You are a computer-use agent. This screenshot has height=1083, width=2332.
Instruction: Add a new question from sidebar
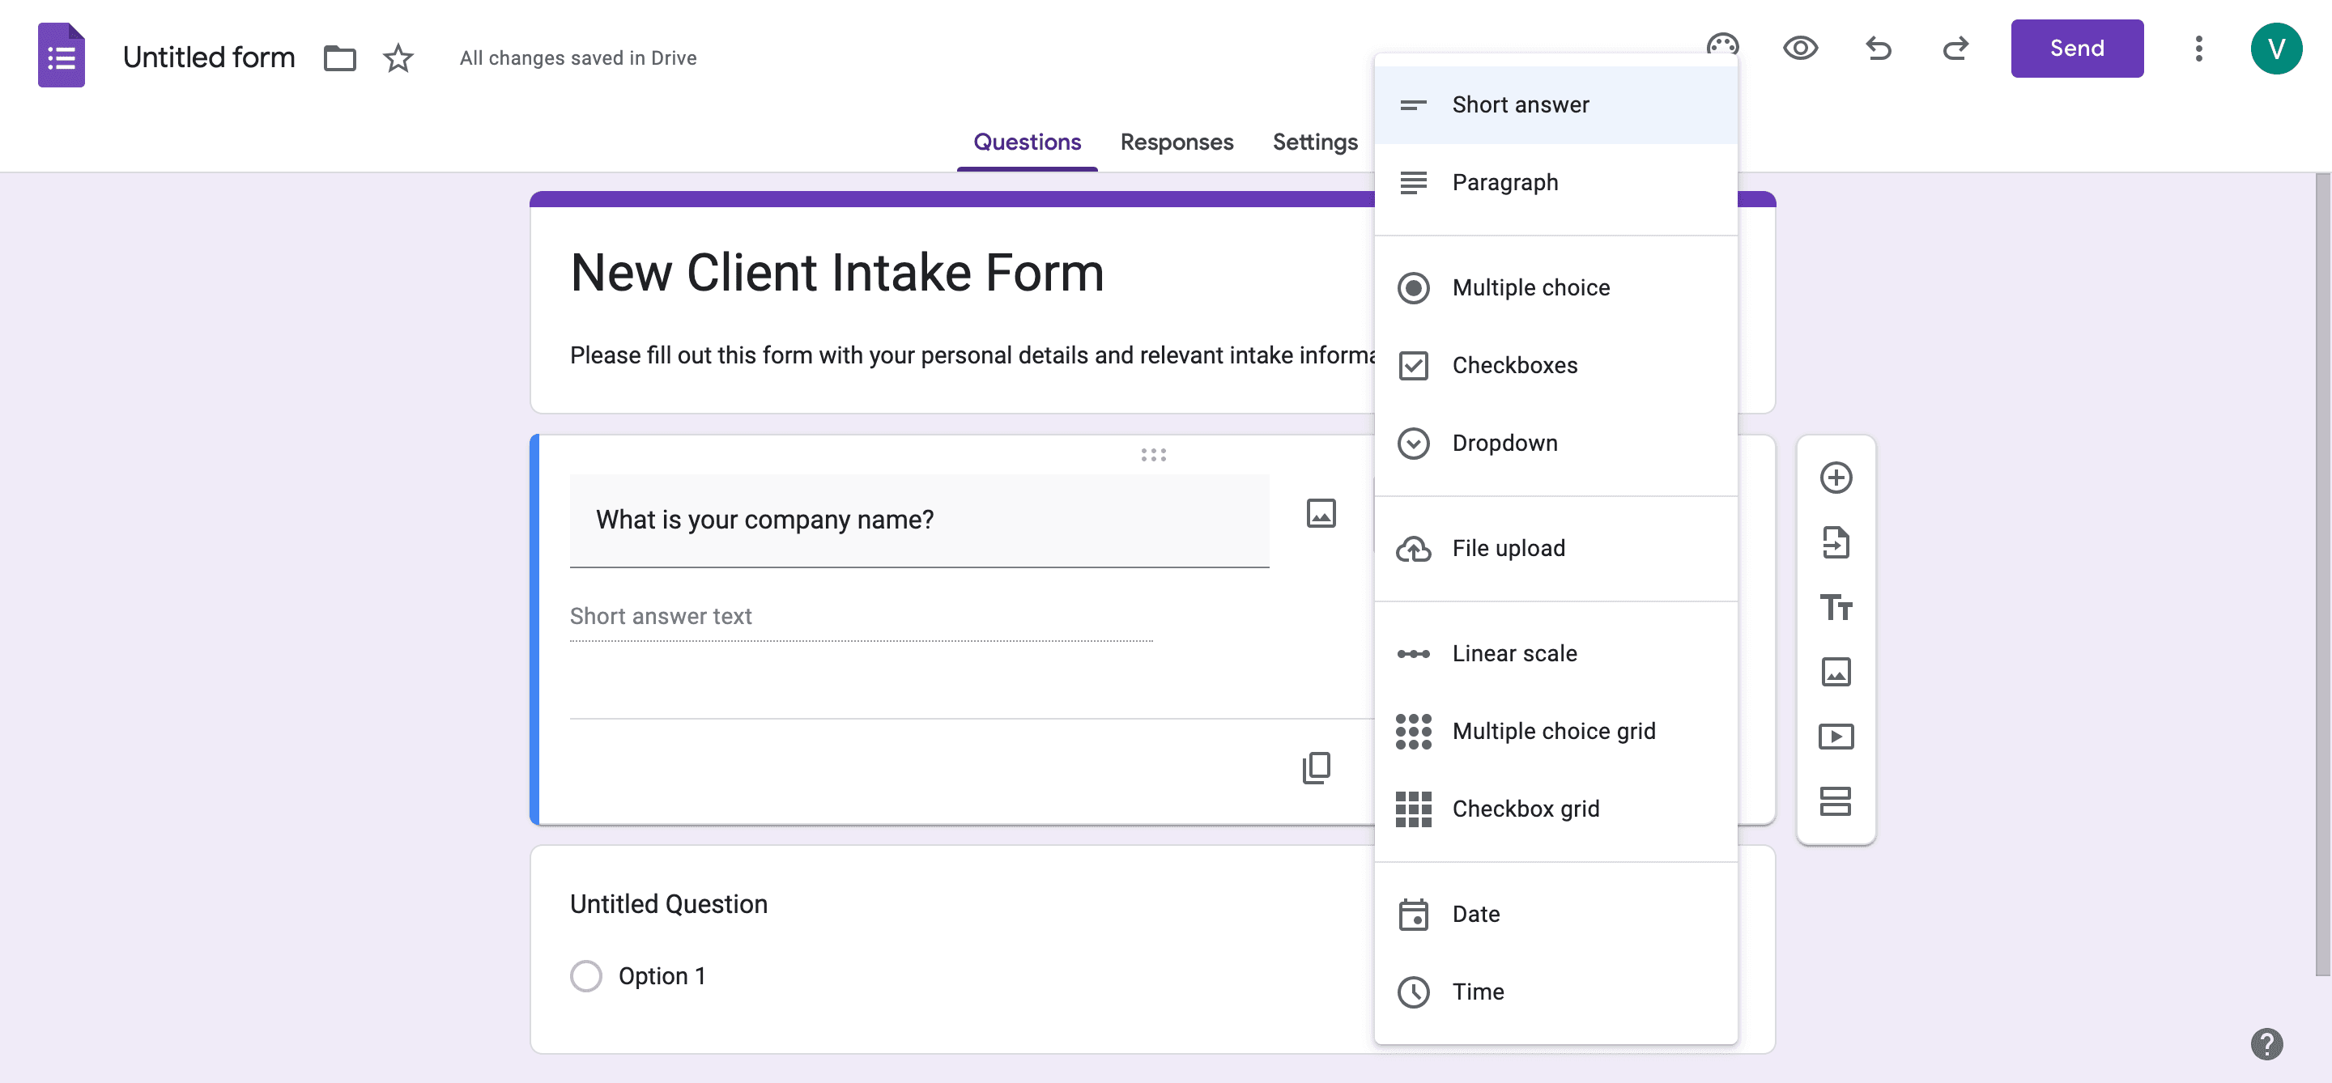tap(1835, 478)
